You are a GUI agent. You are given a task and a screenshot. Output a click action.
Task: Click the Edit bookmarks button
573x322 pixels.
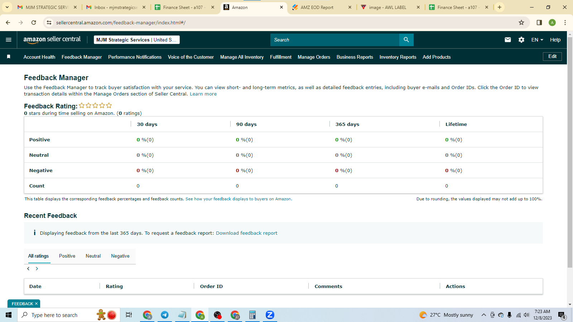coord(553,57)
